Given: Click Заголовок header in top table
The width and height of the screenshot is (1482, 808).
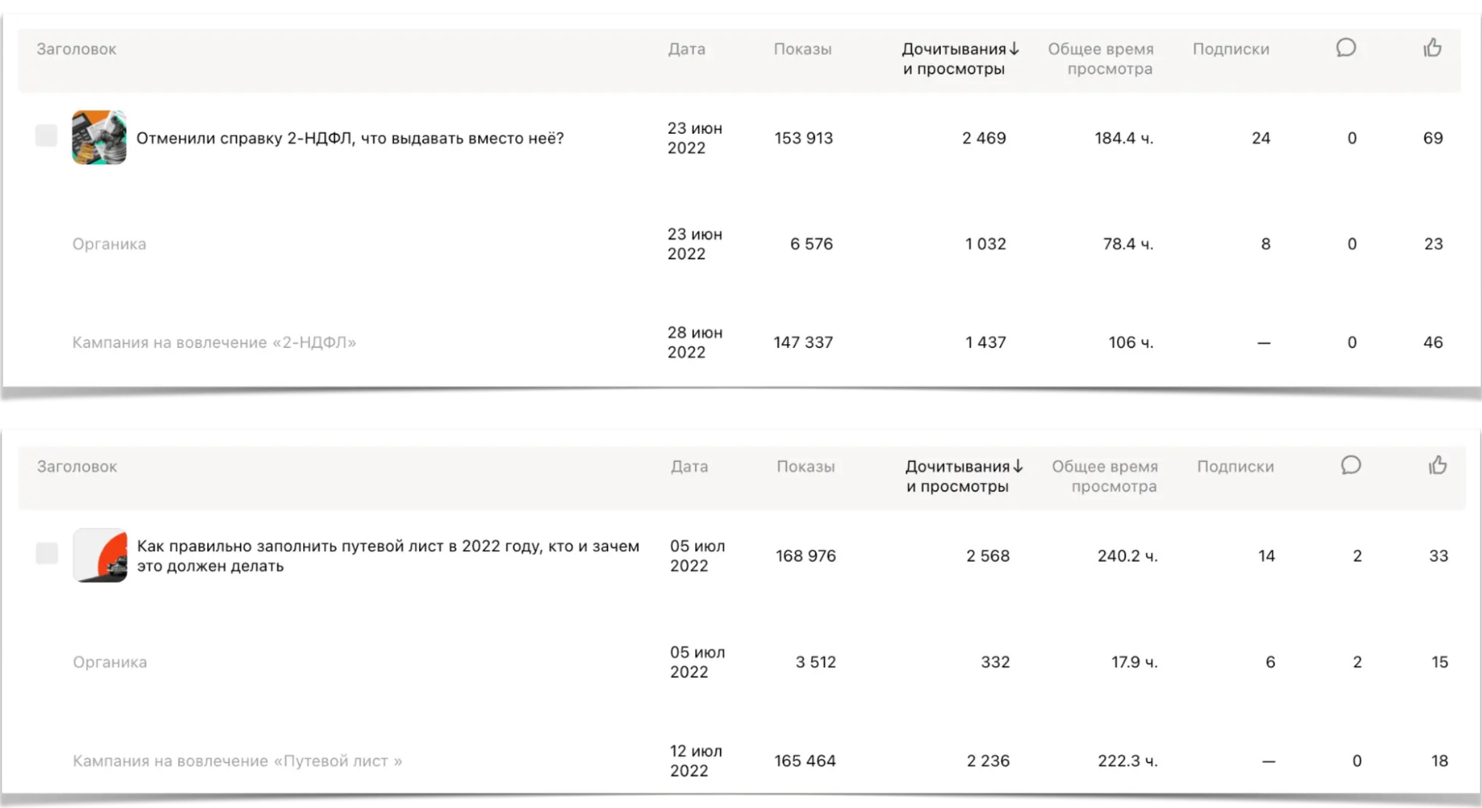Looking at the screenshot, I should point(76,49).
